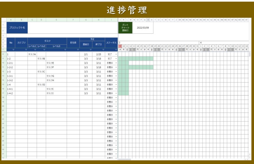Select the タスクB cell
Image resolution: width=254 pixels, height=164 pixels.
coord(41,59)
